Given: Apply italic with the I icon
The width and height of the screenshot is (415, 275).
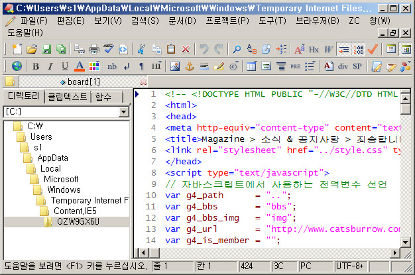Looking at the screenshot, I should pyautogui.click(x=50, y=66).
